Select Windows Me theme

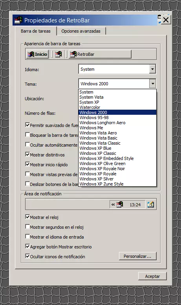coord(117,128)
